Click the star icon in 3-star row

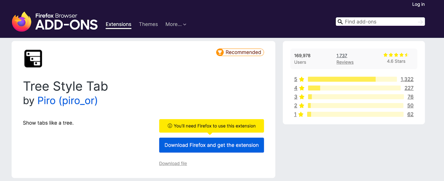coord(302,97)
